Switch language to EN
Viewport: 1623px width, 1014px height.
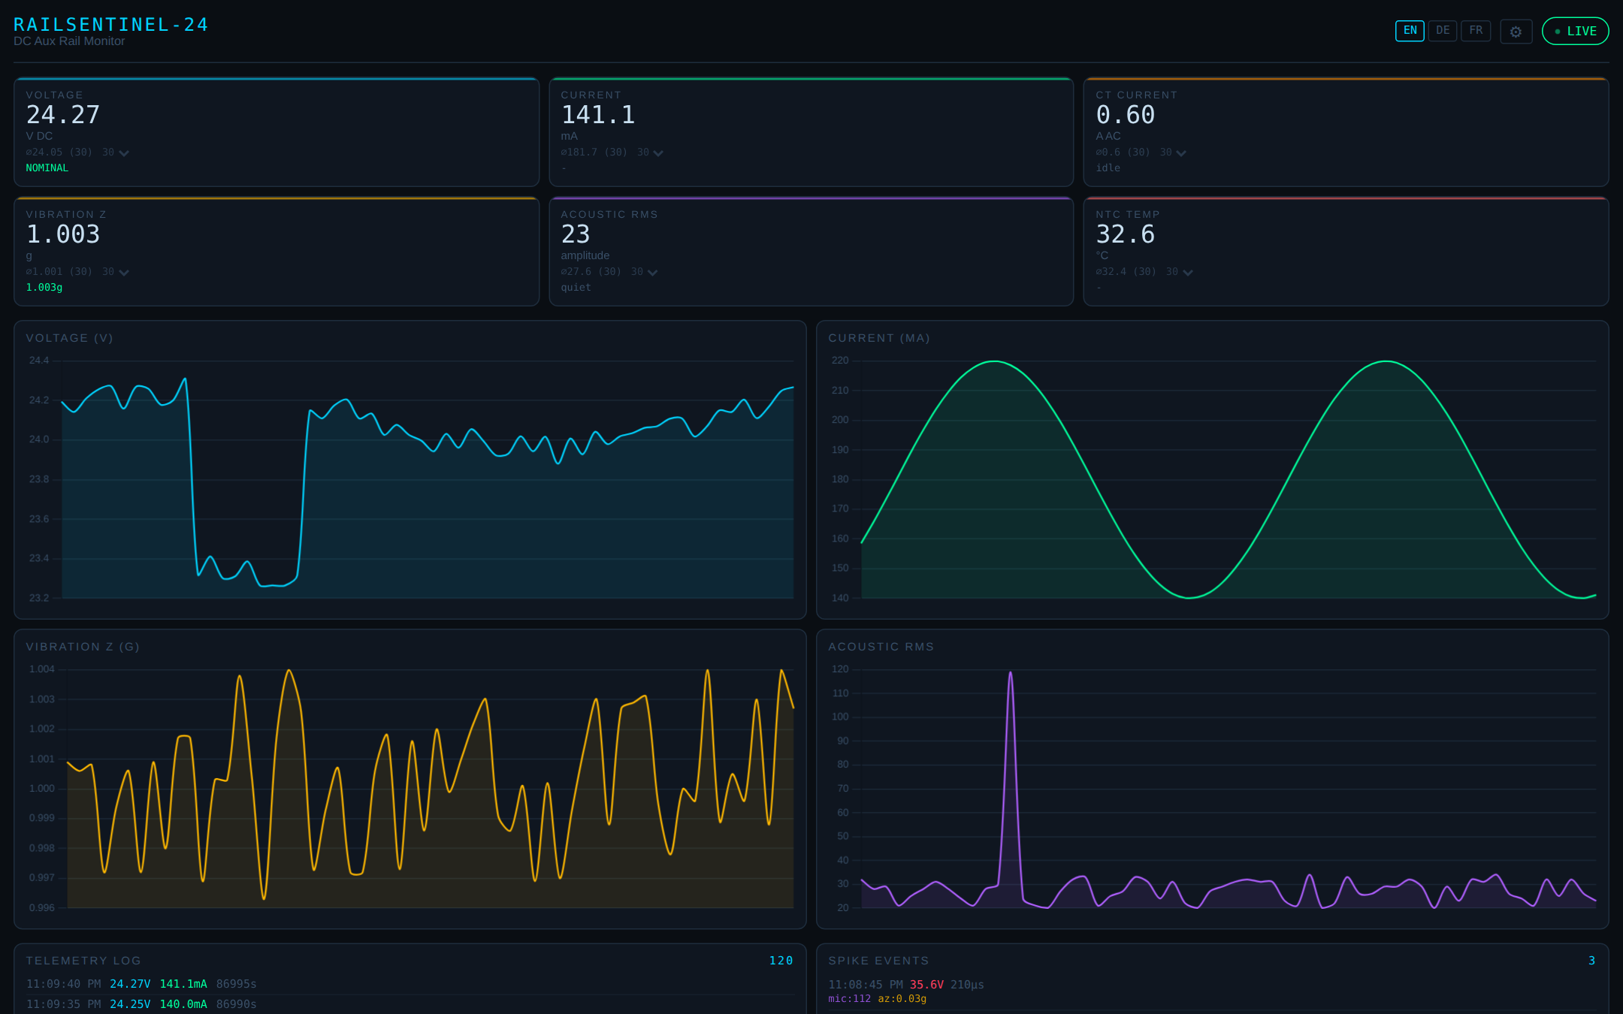1410,31
